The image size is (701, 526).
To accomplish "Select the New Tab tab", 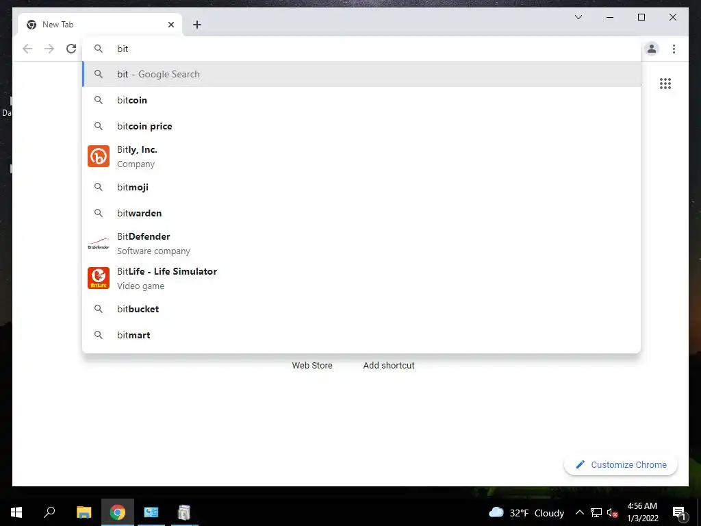I will [x=100, y=25].
